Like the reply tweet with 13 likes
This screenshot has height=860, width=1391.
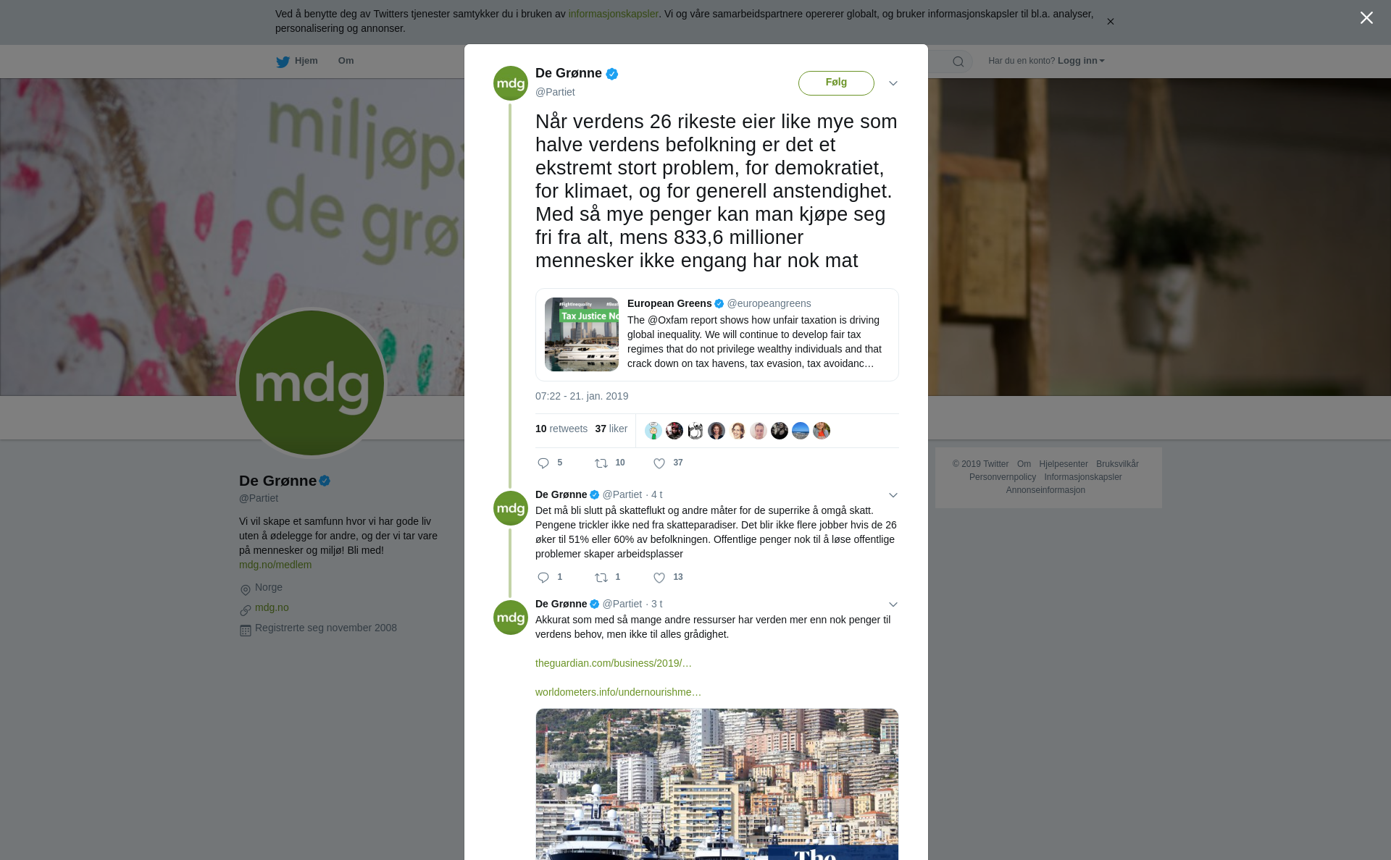click(x=659, y=578)
